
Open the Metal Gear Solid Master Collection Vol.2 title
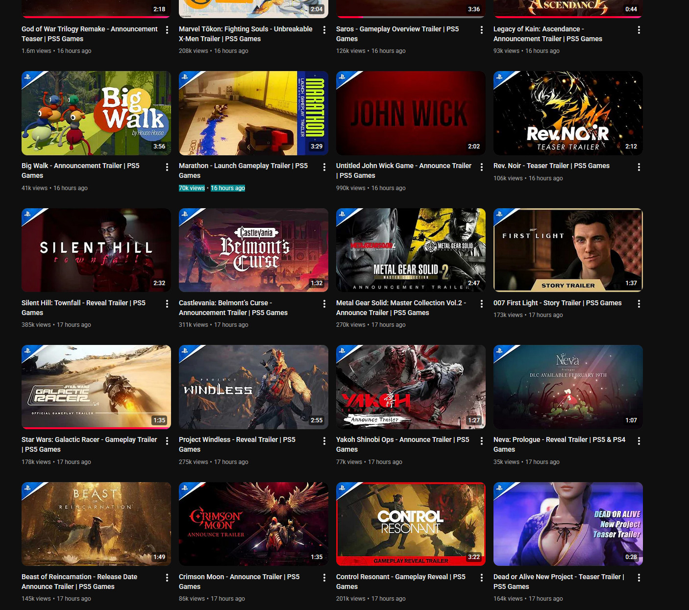(401, 308)
